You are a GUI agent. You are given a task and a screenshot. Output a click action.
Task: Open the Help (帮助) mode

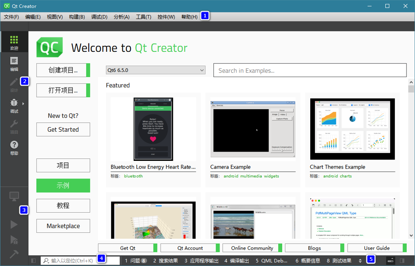point(14,147)
